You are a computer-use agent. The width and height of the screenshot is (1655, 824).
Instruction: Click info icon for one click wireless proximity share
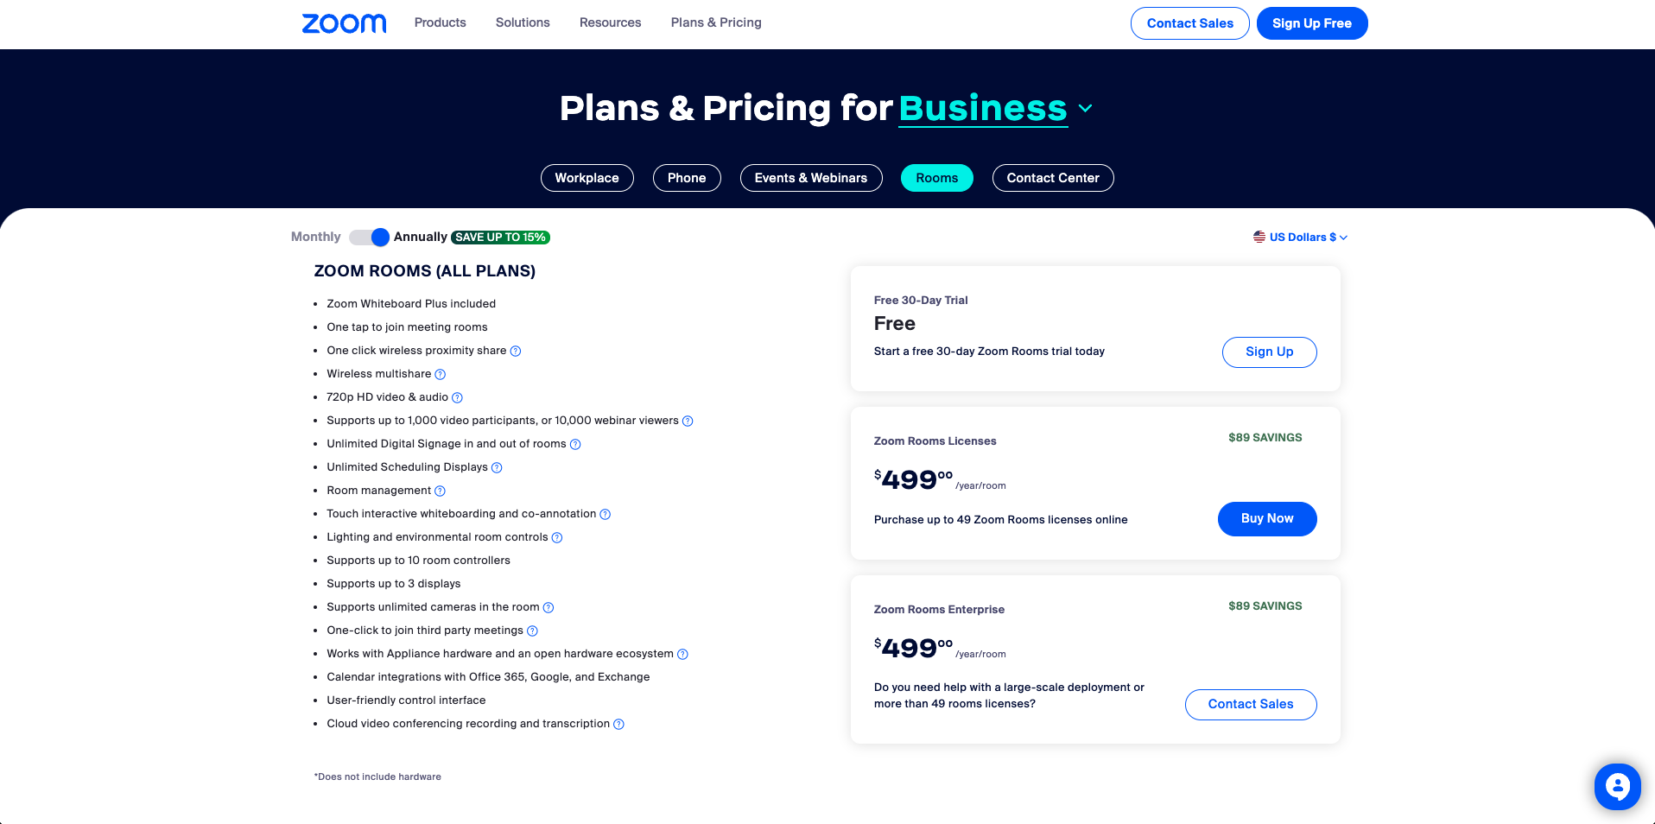click(x=516, y=351)
